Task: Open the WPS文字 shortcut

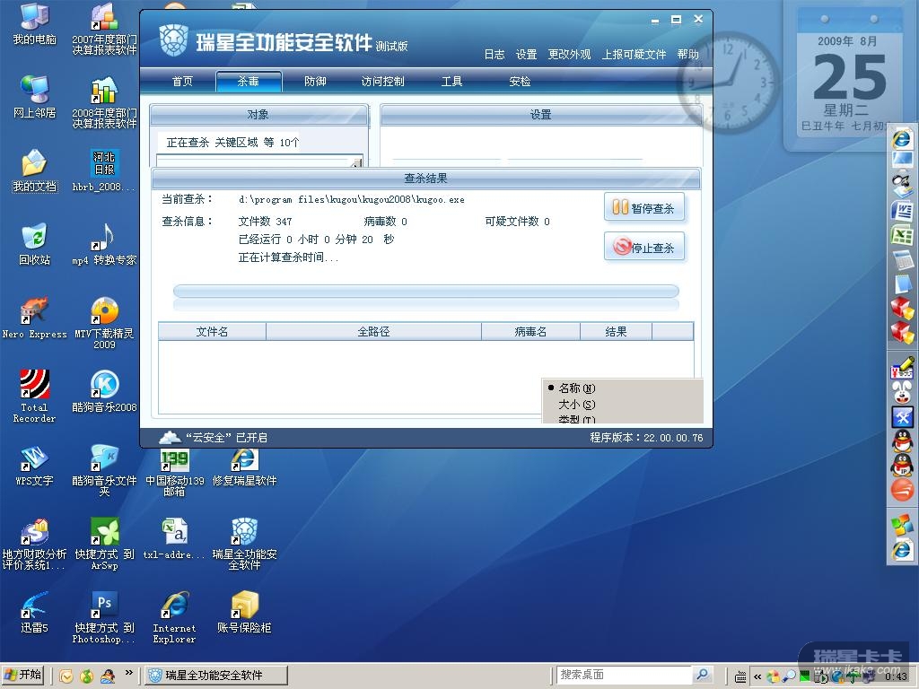Action: pos(35,466)
